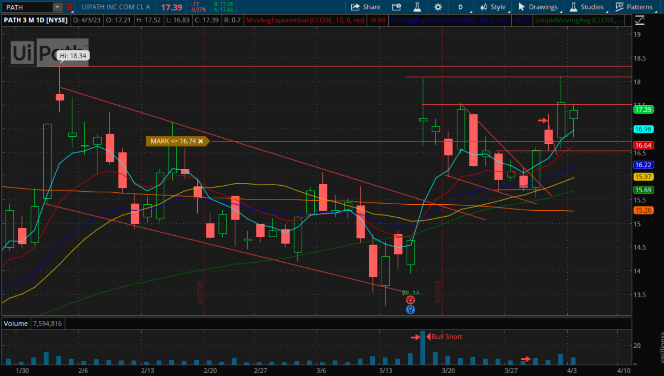Click the 16.98 cyan price bubble
Image resolution: width=664 pixels, height=376 pixels.
643,129
